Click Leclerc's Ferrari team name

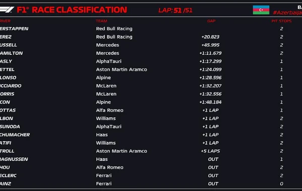pos(104,175)
